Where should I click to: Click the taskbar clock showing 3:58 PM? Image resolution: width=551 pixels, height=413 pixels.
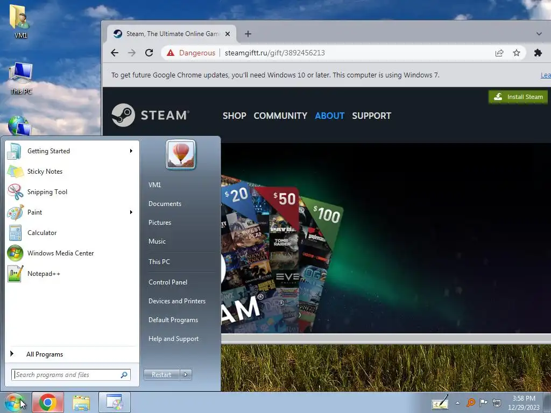pos(524,403)
